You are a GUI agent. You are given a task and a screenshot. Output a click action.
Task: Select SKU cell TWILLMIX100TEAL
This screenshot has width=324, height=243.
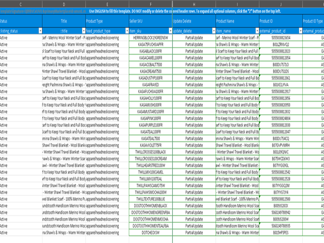(151, 179)
